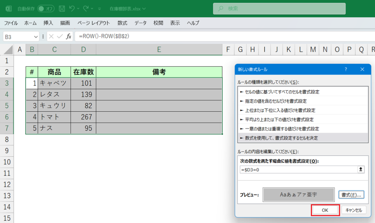Click the キャンセル button
The width and height of the screenshot is (375, 223).
pyautogui.click(x=354, y=210)
